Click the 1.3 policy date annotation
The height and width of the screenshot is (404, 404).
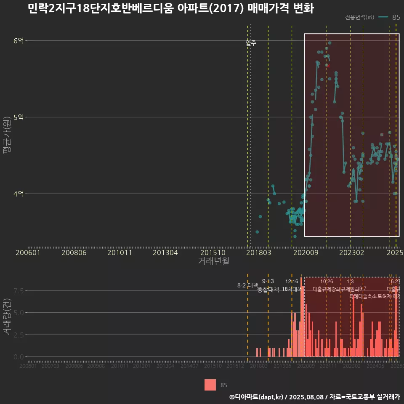(350, 282)
